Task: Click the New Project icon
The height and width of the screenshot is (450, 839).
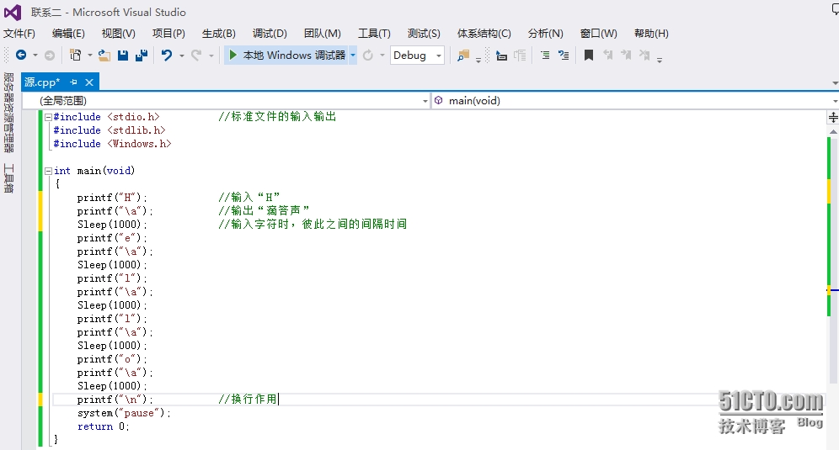Action: [x=76, y=55]
